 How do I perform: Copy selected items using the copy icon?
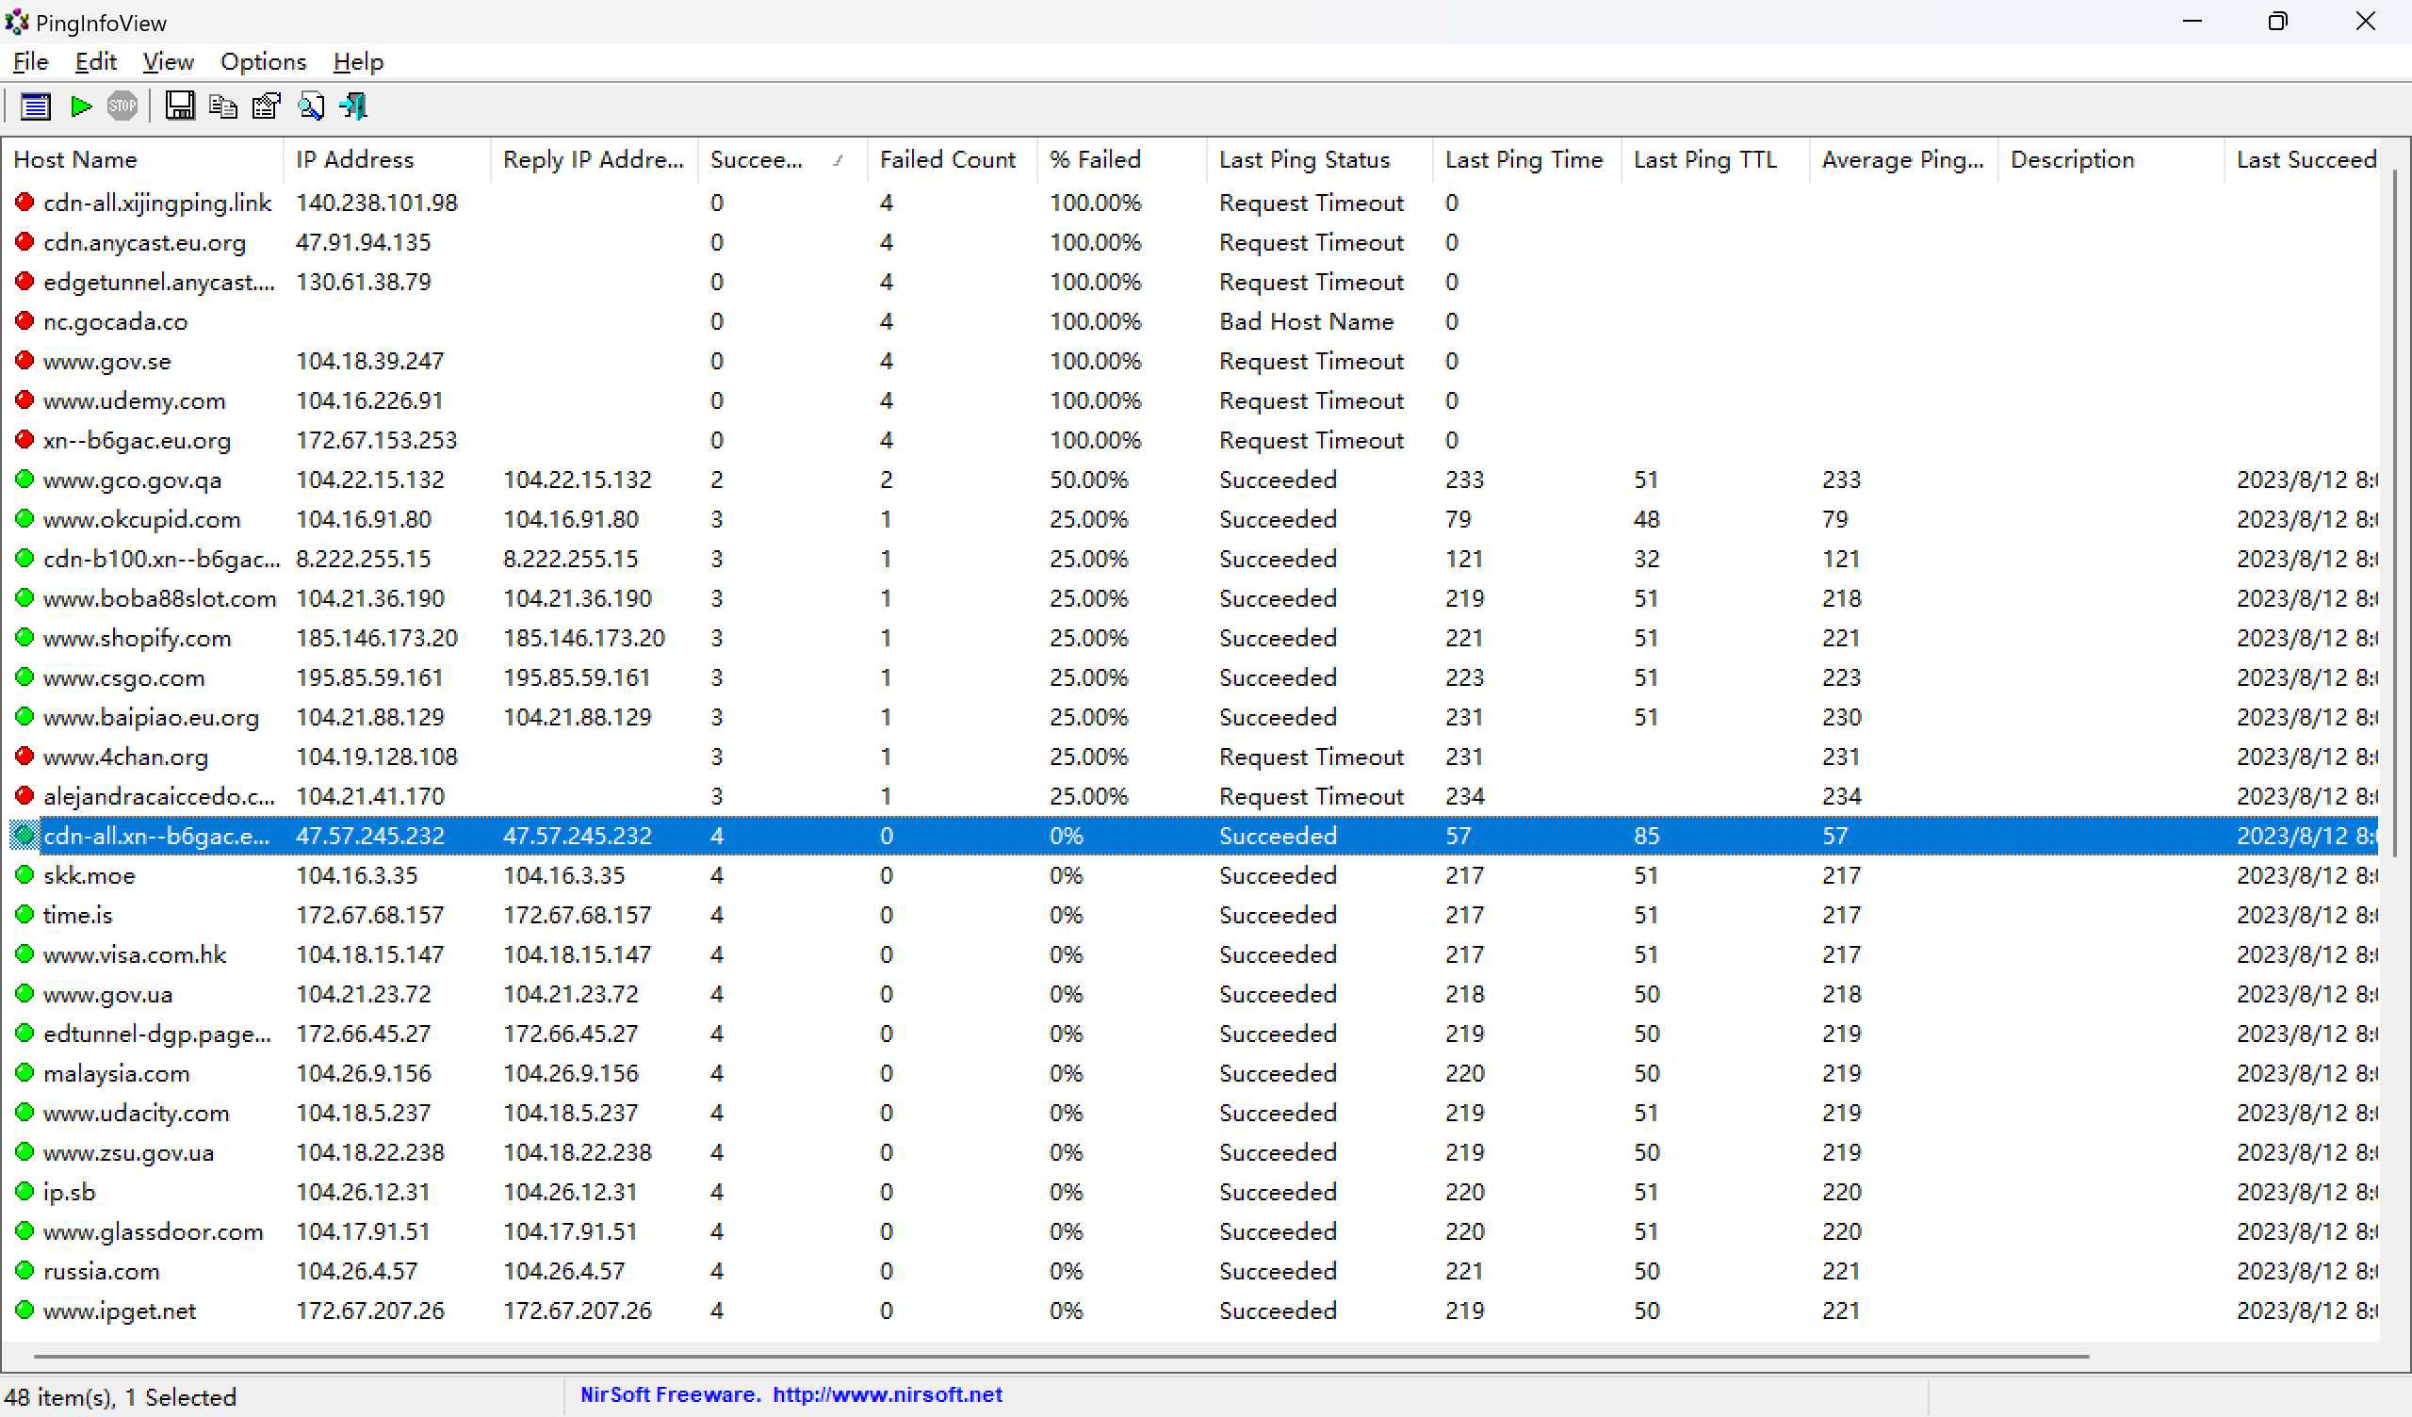(223, 106)
